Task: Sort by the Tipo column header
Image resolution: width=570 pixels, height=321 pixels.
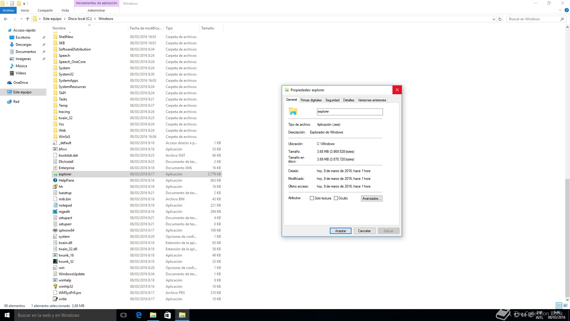Action: (x=181, y=28)
